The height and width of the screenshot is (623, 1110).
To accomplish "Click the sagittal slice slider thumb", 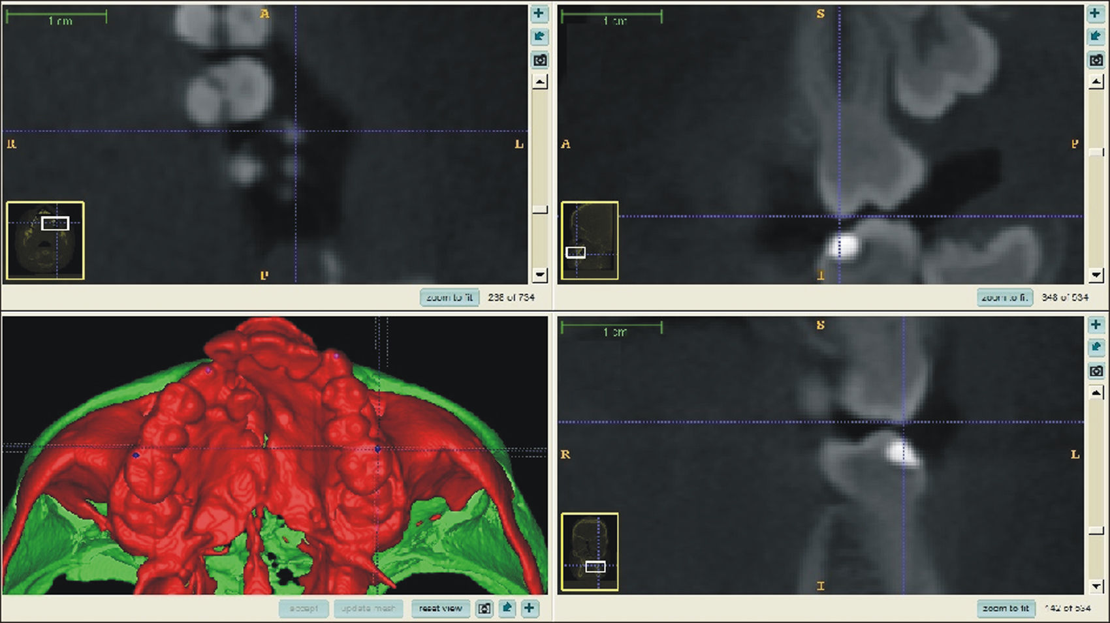I will click(1096, 152).
